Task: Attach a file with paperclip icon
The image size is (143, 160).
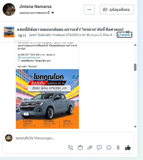Action: [90, 148]
